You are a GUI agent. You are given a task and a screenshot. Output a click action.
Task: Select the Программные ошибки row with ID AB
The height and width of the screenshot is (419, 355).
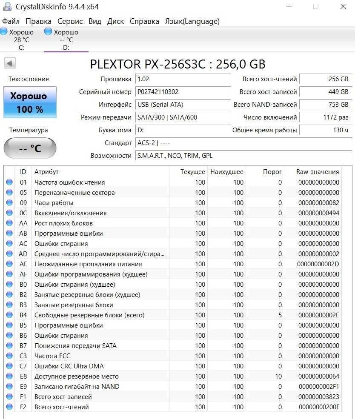(173, 233)
